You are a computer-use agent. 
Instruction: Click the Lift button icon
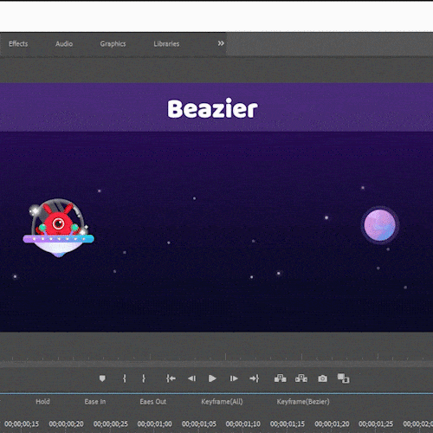tap(280, 378)
